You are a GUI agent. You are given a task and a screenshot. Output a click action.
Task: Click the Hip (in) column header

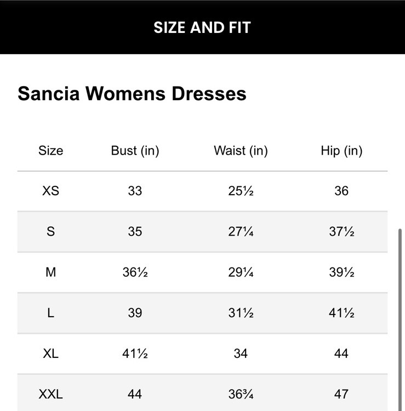coord(341,151)
